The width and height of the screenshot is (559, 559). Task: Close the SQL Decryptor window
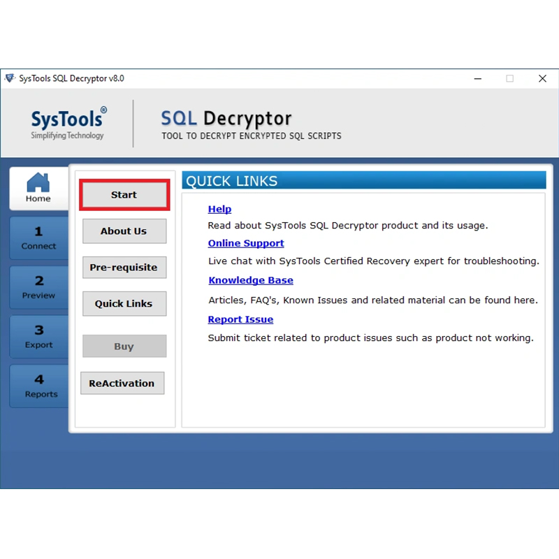pos(542,78)
